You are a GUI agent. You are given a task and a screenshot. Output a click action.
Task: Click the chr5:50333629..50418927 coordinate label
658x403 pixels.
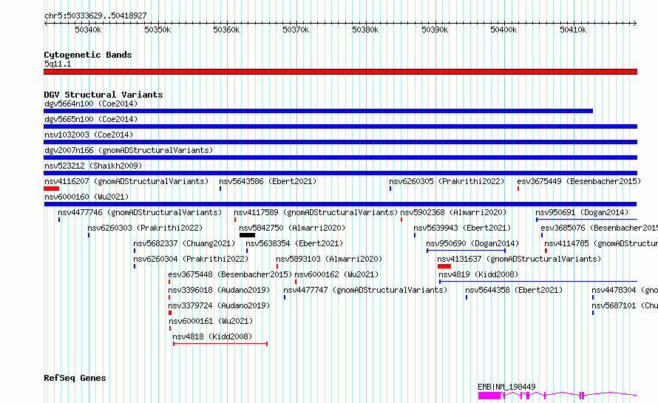click(x=95, y=16)
